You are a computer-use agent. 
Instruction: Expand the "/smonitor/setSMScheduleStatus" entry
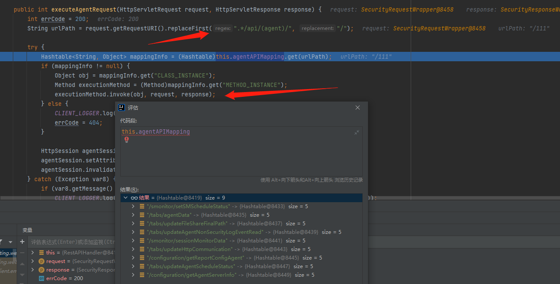pos(133,206)
